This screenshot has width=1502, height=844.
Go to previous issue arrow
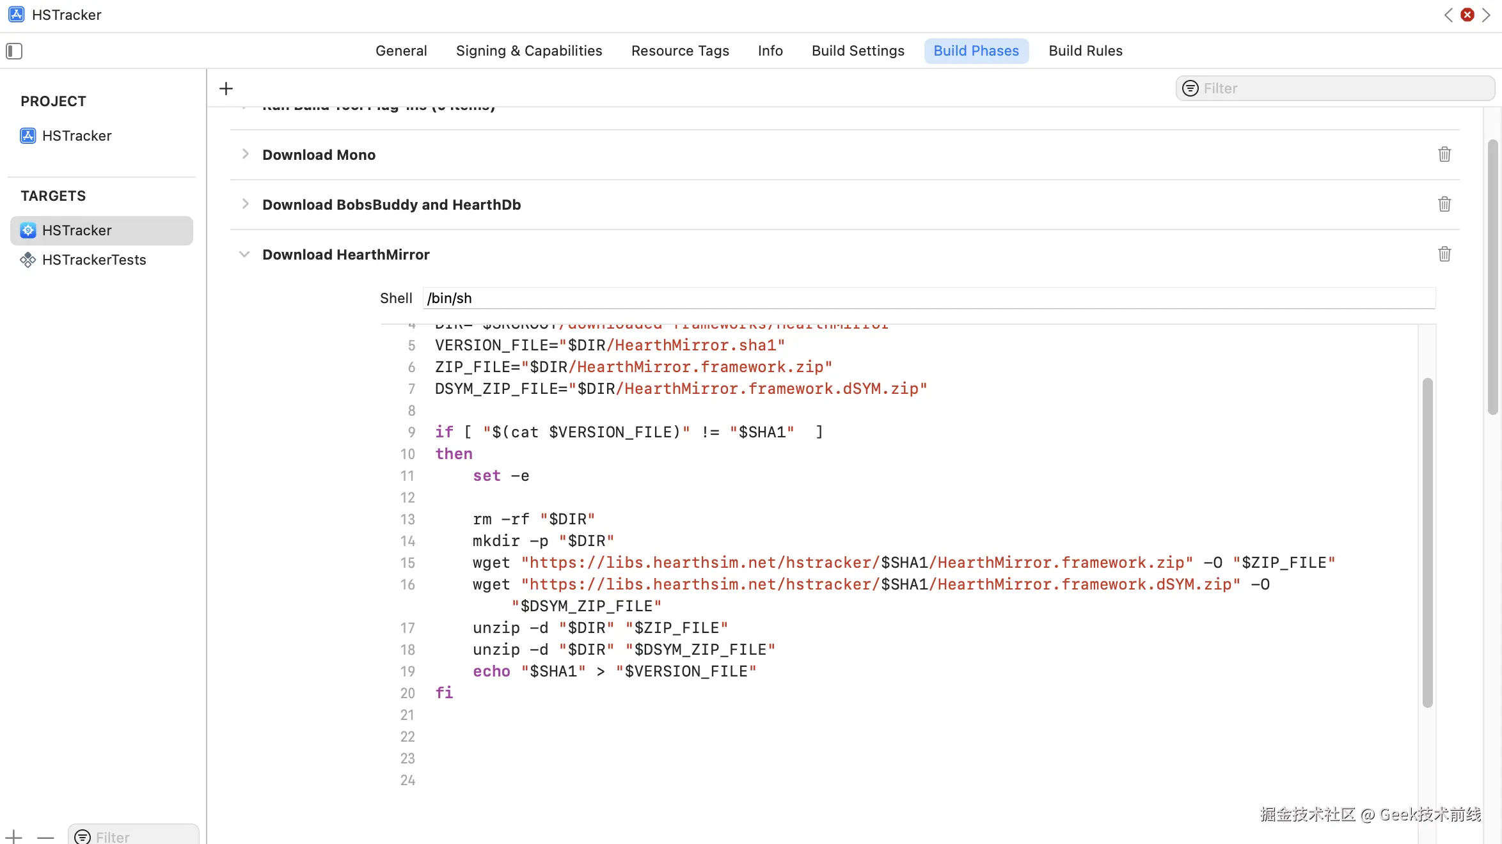point(1449,15)
